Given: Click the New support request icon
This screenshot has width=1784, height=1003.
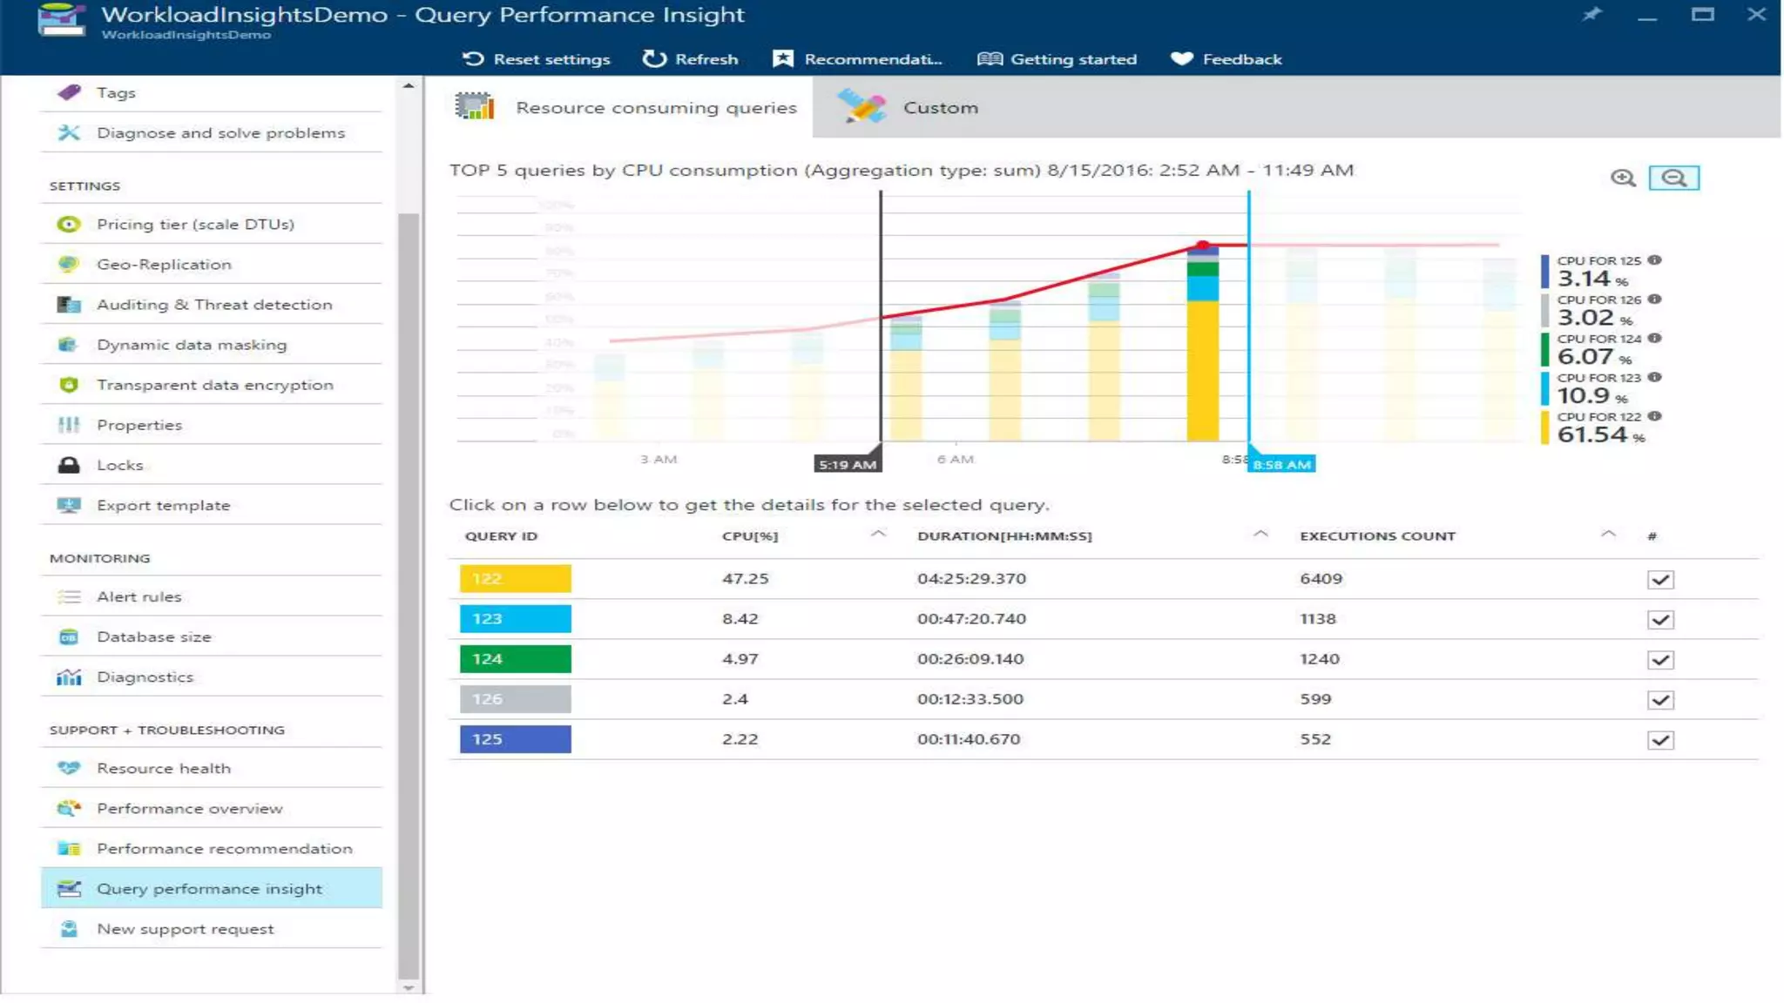Looking at the screenshot, I should click(69, 929).
